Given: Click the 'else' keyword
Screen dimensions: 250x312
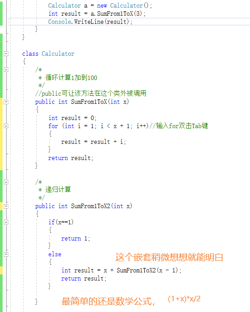Looking at the screenshot, I should [55, 254].
